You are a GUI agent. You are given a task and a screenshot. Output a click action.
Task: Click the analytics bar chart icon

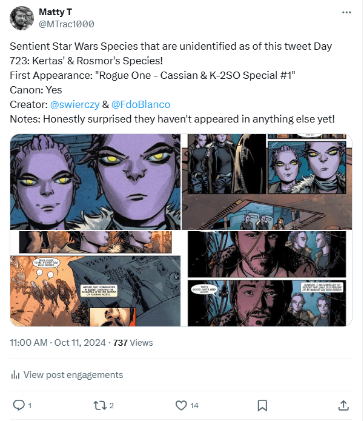point(16,375)
